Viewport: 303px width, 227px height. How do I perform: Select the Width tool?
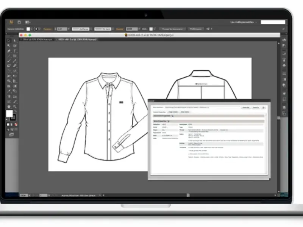coord(9,76)
